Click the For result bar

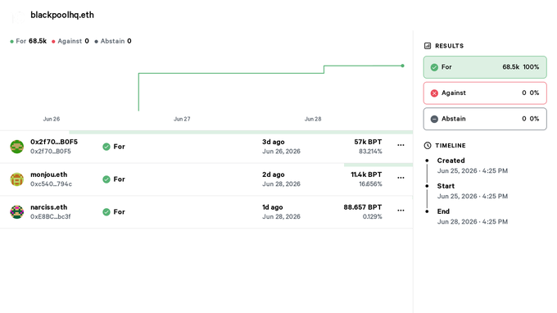(x=485, y=67)
